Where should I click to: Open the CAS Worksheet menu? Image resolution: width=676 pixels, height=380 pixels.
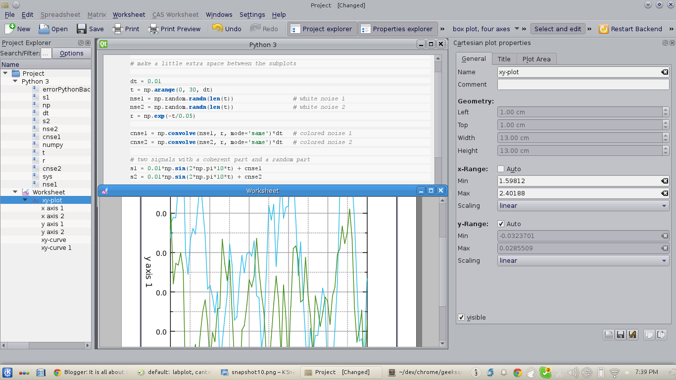(175, 14)
